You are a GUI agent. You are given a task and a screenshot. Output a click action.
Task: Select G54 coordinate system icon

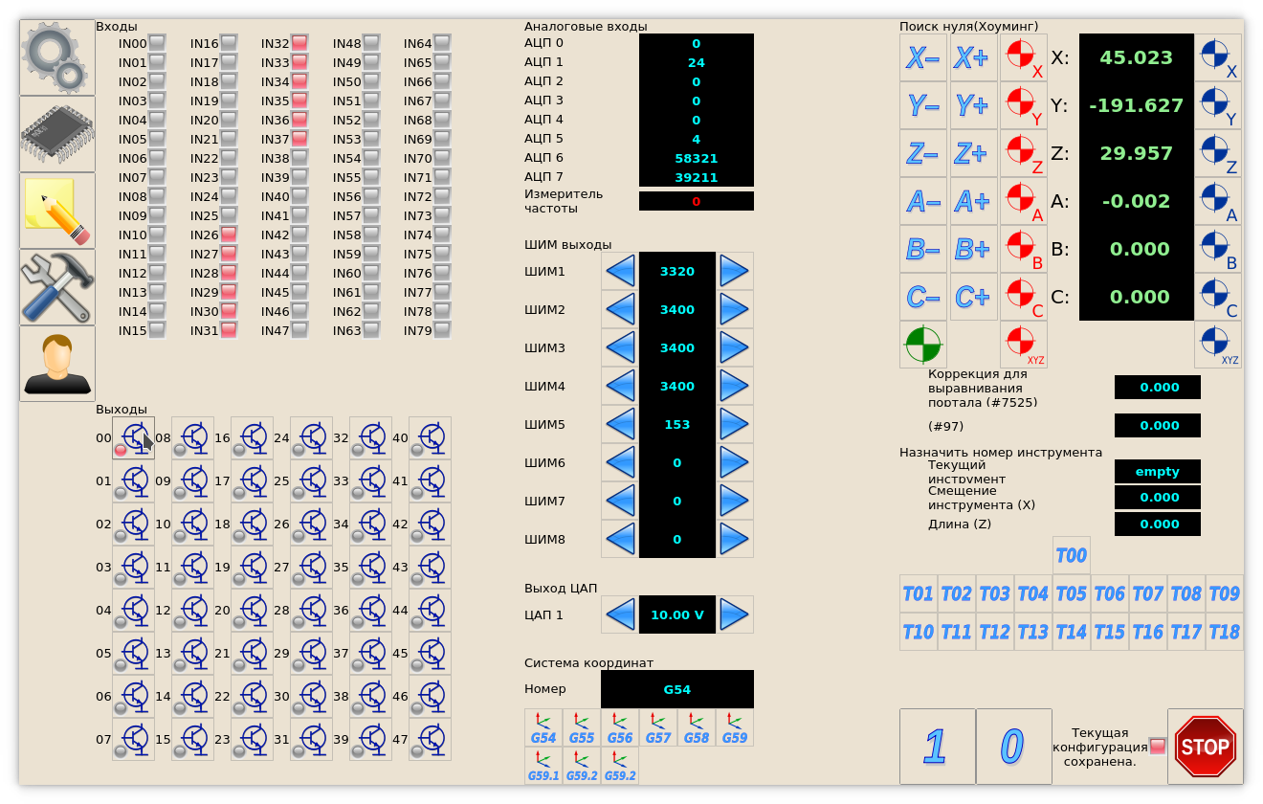point(543,727)
